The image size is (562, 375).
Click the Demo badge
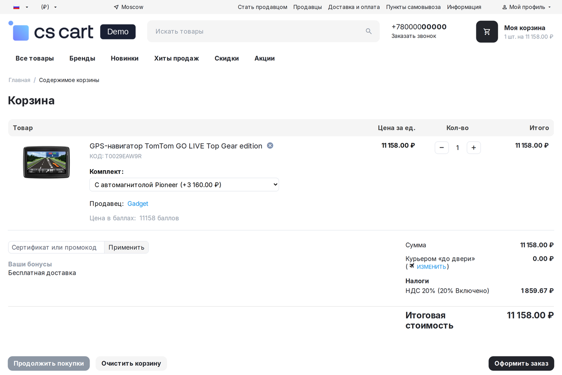click(118, 31)
